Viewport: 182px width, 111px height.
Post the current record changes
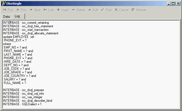(106, 10)
